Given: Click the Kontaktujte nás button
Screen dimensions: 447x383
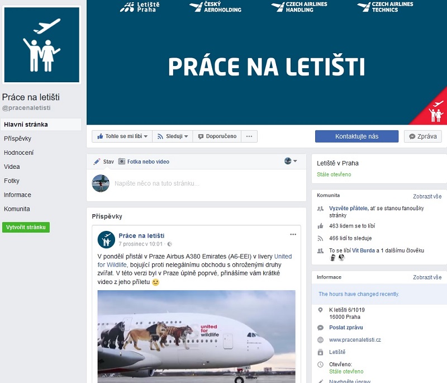Looking at the screenshot, I should pyautogui.click(x=356, y=136).
